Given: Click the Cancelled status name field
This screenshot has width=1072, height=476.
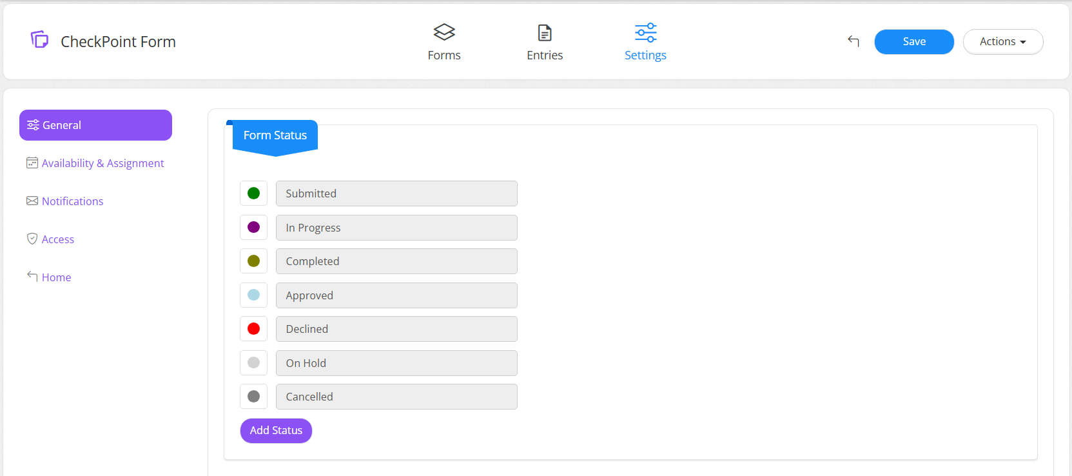Looking at the screenshot, I should [396, 397].
